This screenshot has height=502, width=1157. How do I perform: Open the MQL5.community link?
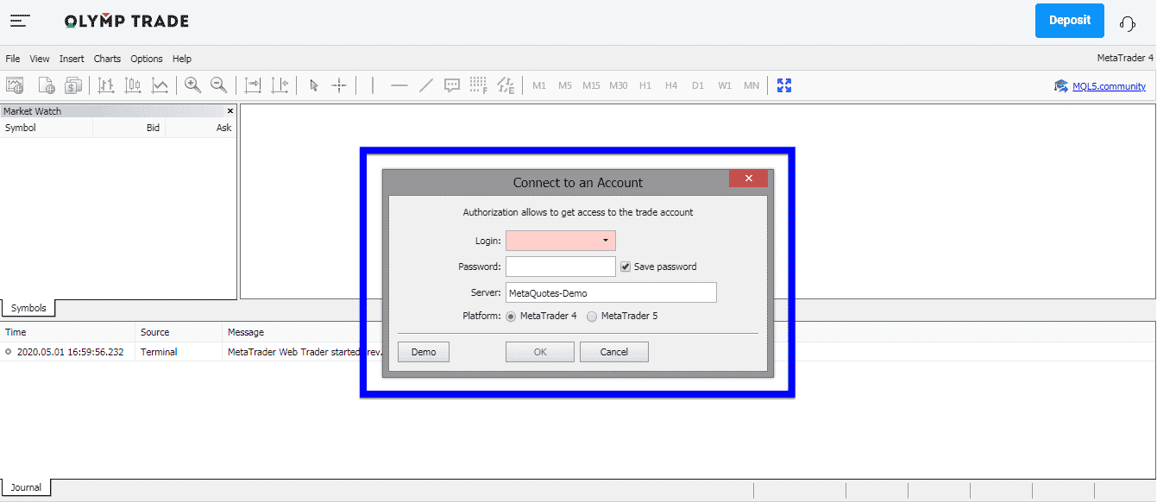click(1109, 86)
